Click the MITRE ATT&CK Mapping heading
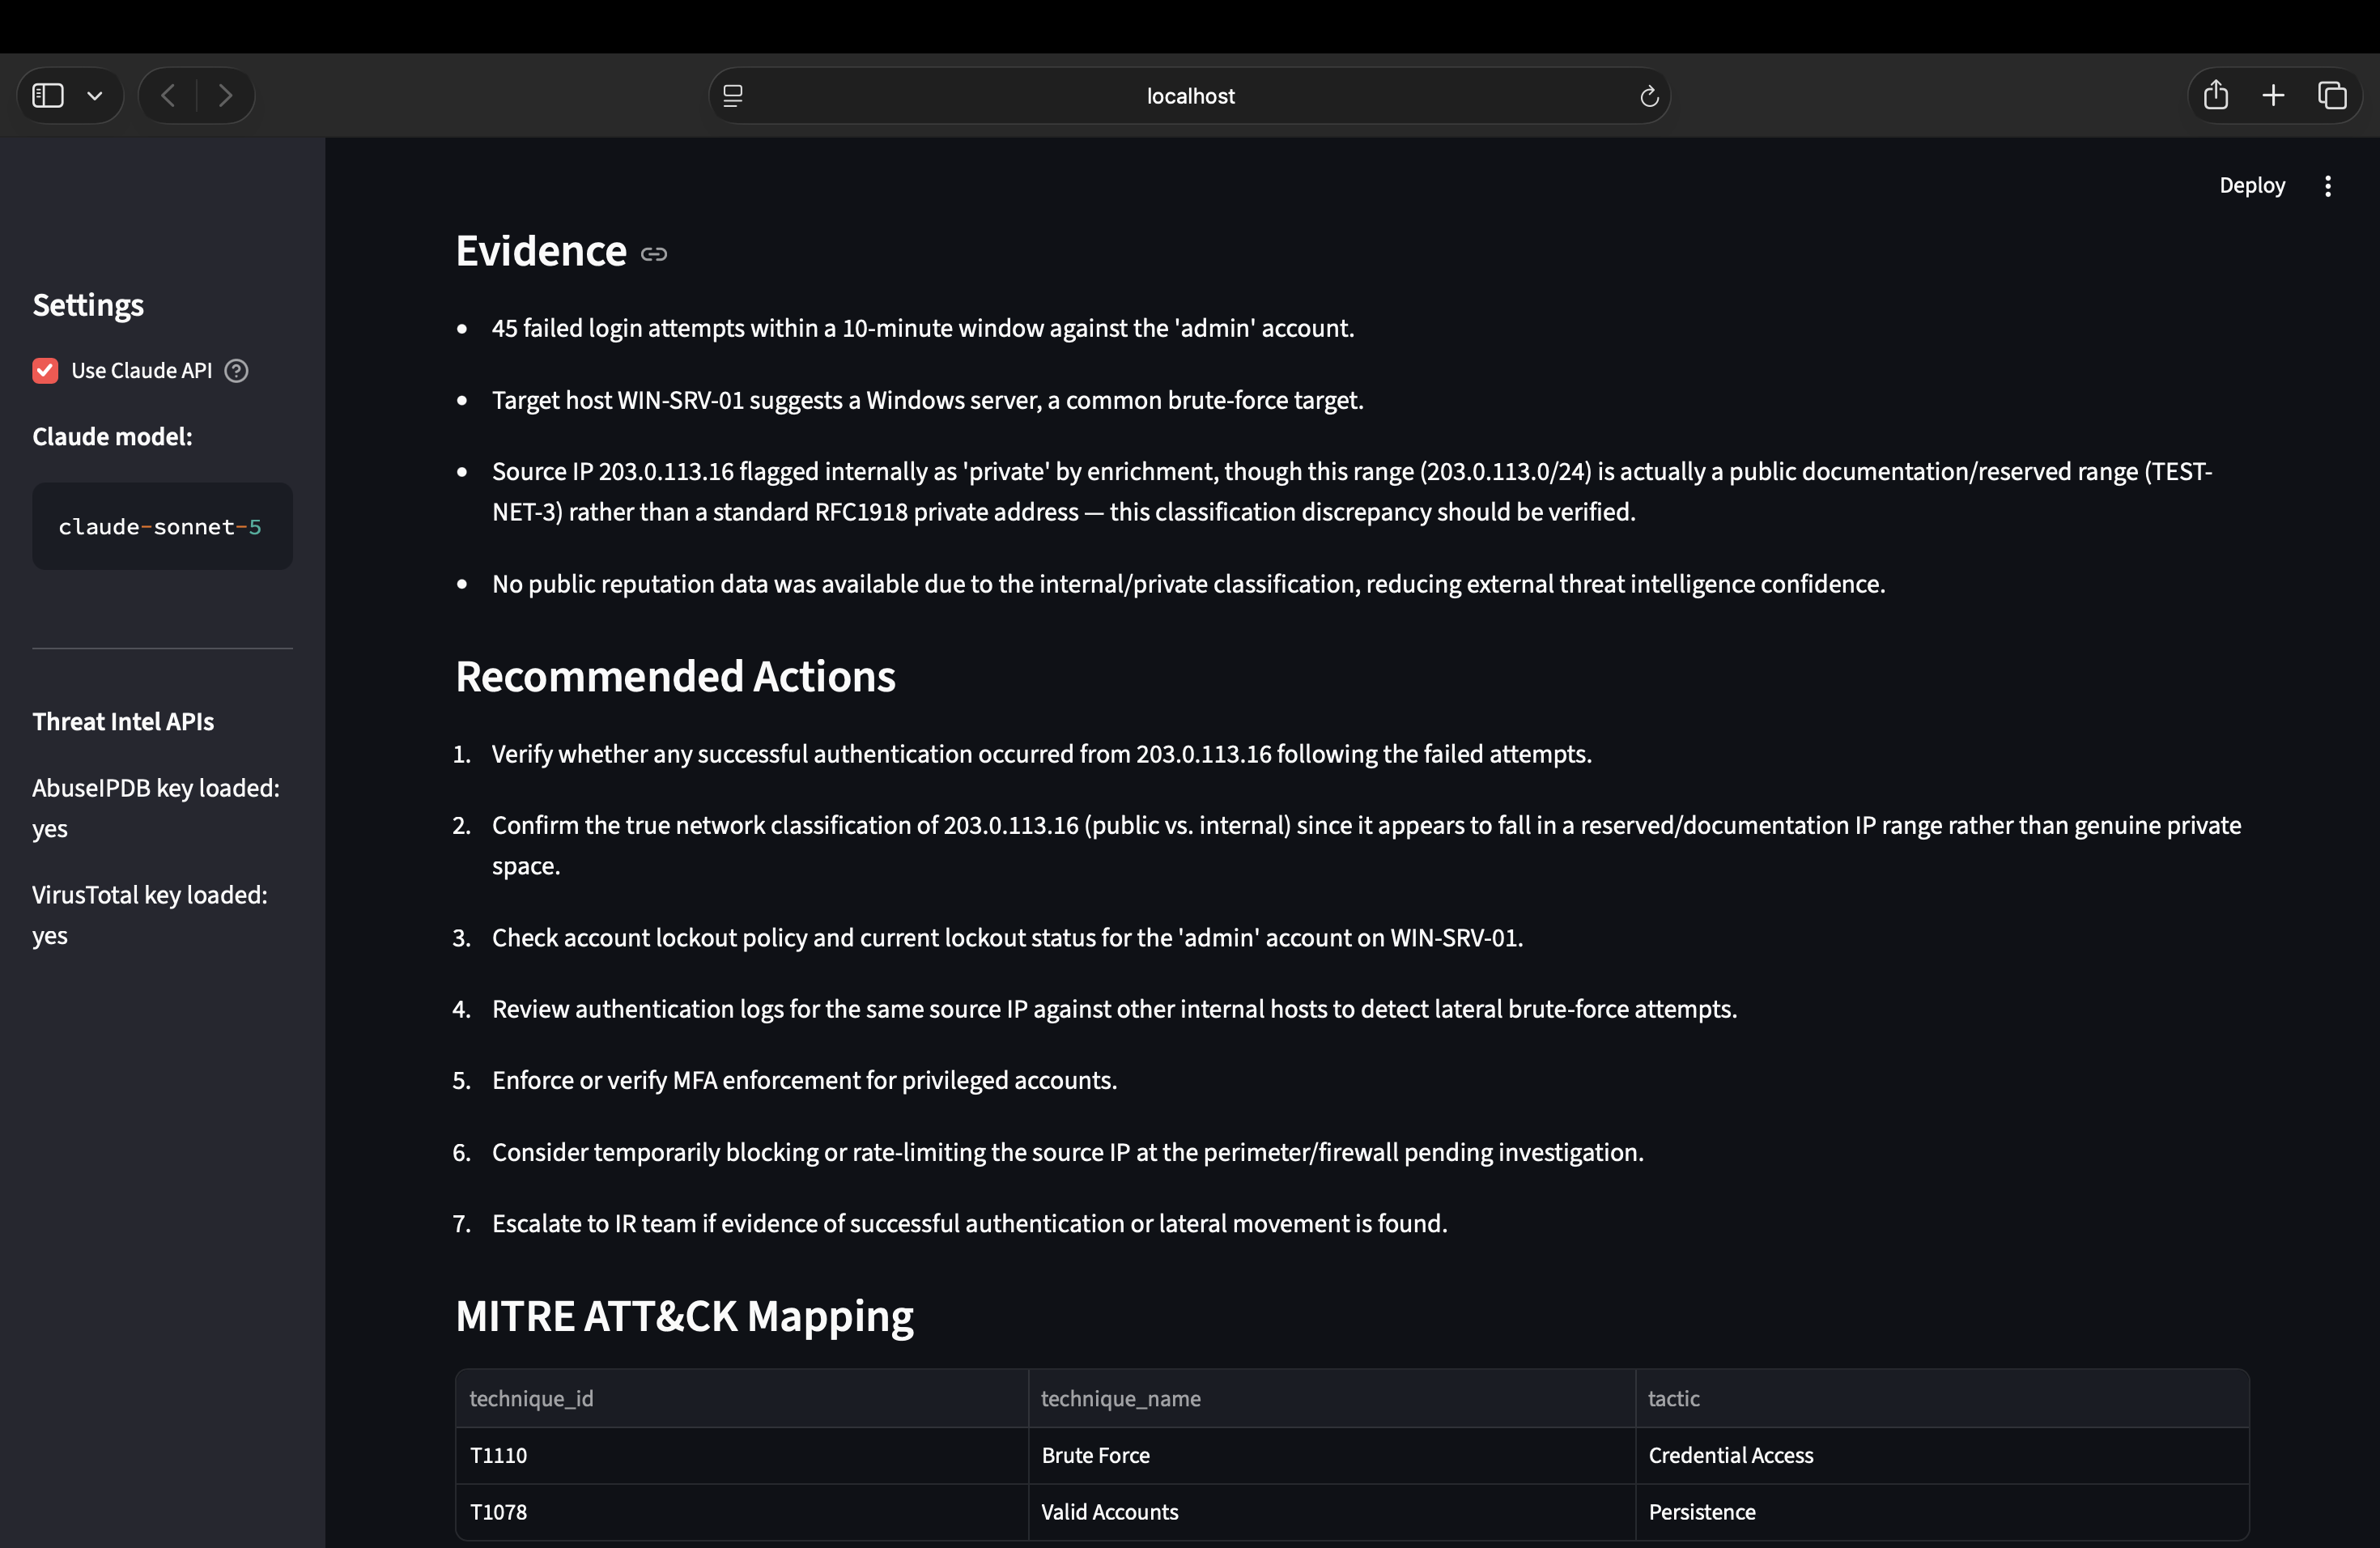The image size is (2380, 1548). click(684, 1316)
